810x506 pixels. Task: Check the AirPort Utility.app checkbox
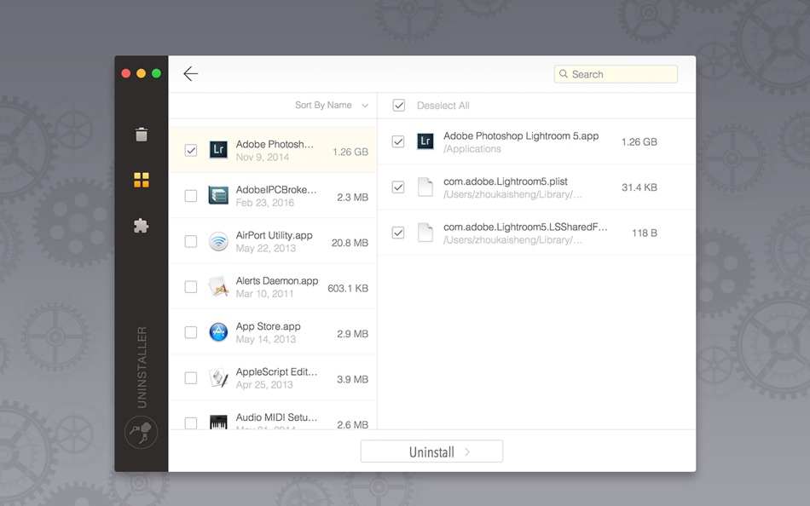point(191,241)
